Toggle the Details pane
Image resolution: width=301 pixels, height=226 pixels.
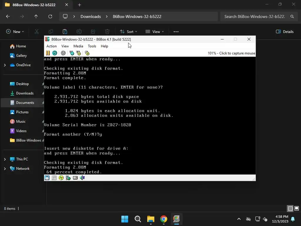(x=285, y=32)
